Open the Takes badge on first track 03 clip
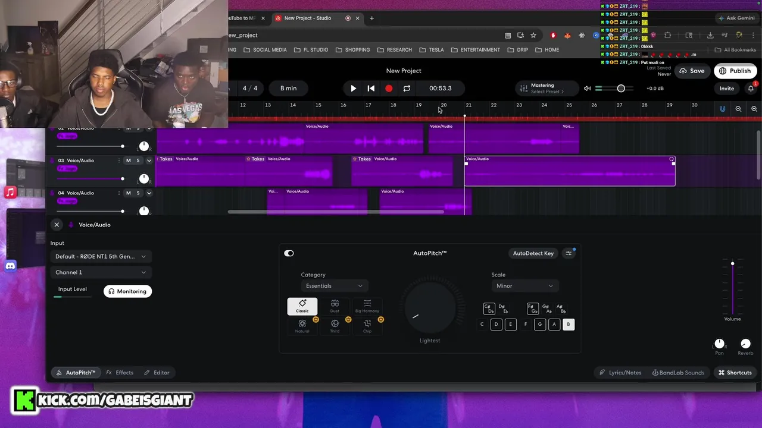Image resolution: width=762 pixels, height=428 pixels. (165, 159)
